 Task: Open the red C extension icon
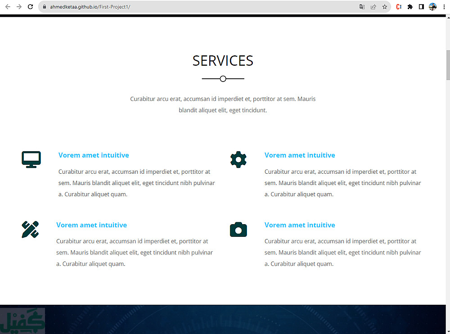pyautogui.click(x=399, y=7)
